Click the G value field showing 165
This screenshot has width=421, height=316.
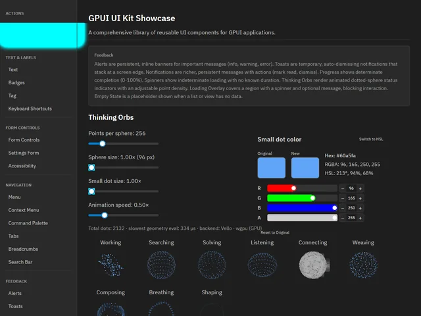[x=351, y=198]
